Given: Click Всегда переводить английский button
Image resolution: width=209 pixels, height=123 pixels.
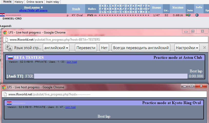Looking at the screenshot, I should (141, 48).
